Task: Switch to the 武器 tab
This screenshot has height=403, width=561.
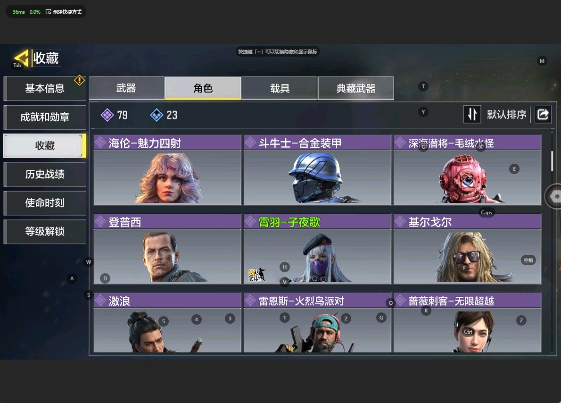Action: click(126, 88)
